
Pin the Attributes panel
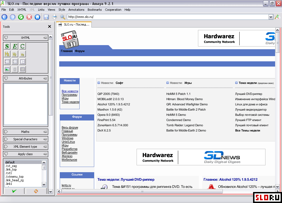pos(45,78)
